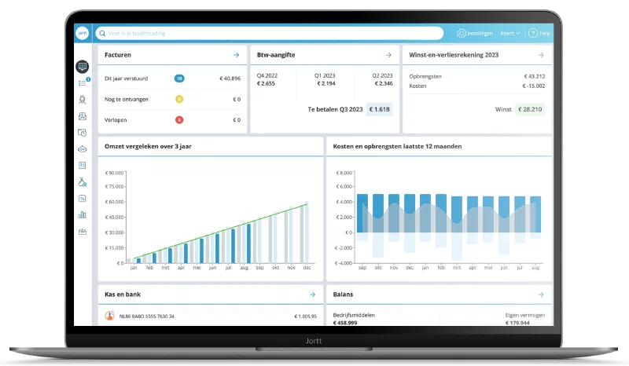
Task: Click the '€ 40.896' sent invoices amount
Action: click(230, 79)
